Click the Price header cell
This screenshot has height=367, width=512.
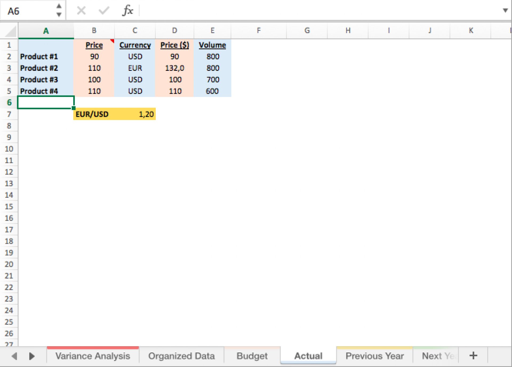pyautogui.click(x=94, y=45)
